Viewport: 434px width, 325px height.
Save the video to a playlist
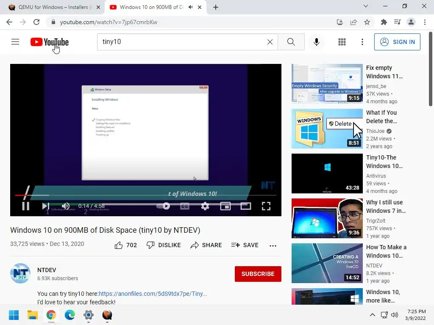[245, 245]
